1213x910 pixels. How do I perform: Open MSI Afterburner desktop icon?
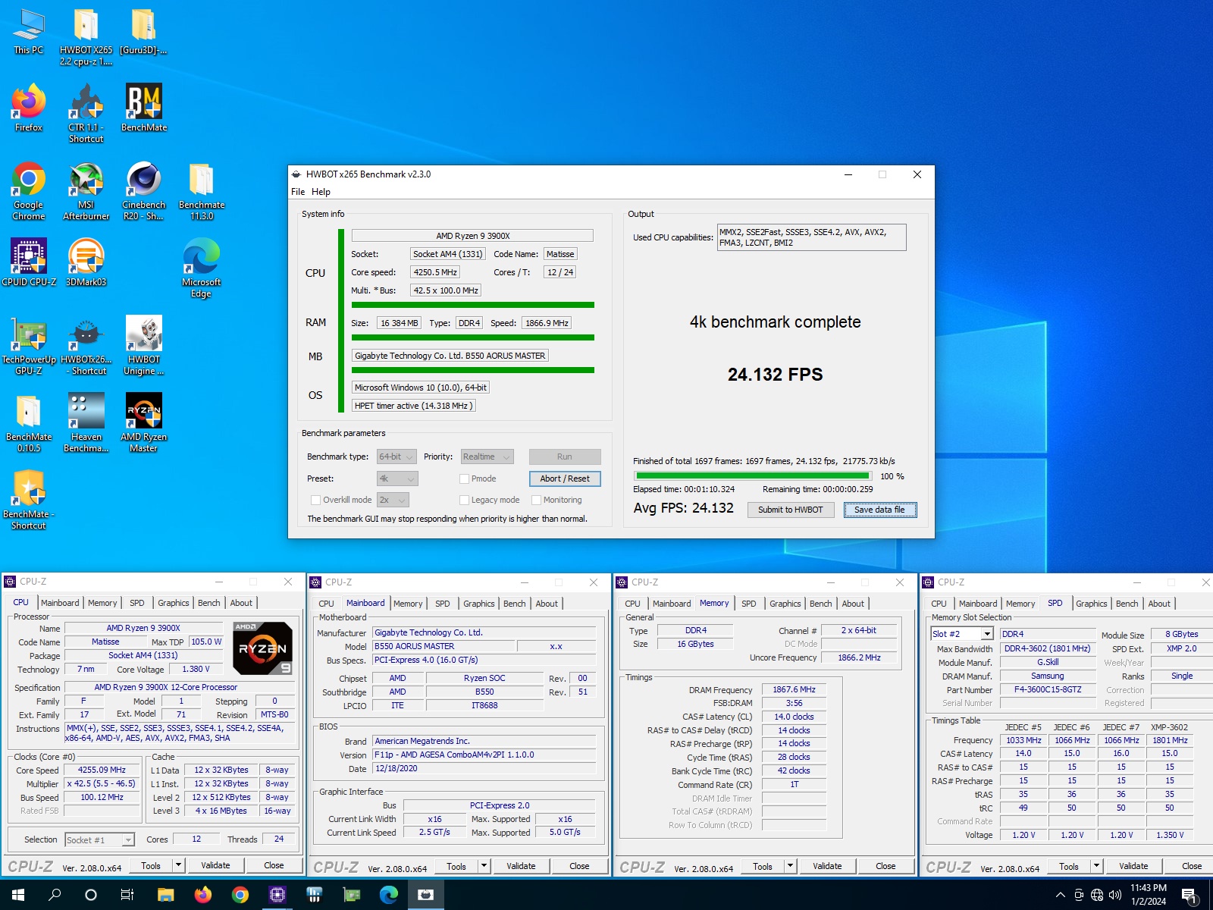pyautogui.click(x=86, y=191)
